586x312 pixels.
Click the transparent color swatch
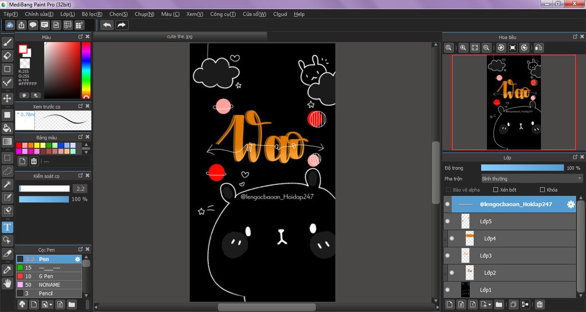click(25, 63)
